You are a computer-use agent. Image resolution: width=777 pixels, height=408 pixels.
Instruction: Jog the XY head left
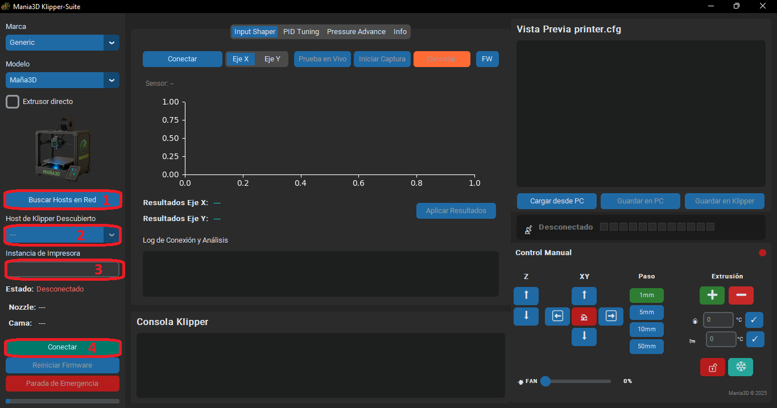click(x=557, y=317)
